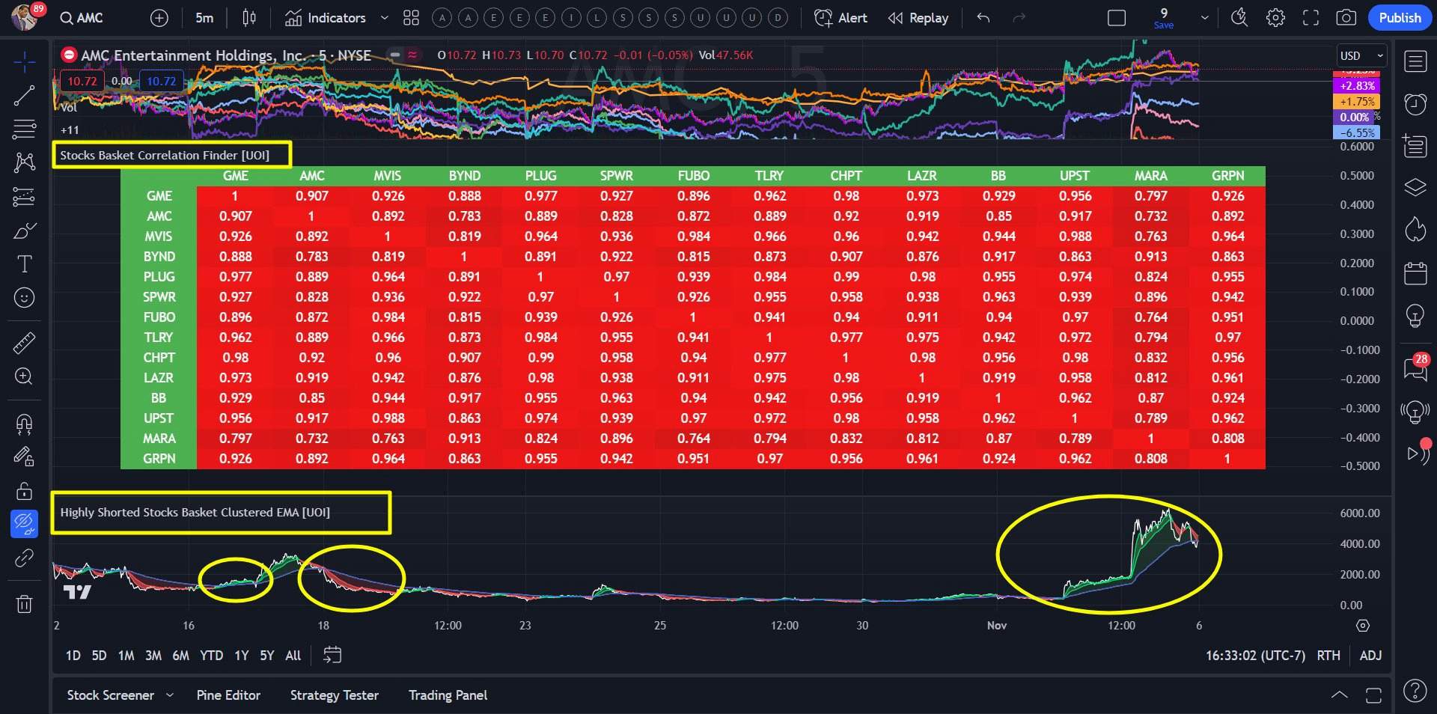The height and width of the screenshot is (714, 1437).
Task: Open the forecasting and measurement tools
Action: [24, 197]
